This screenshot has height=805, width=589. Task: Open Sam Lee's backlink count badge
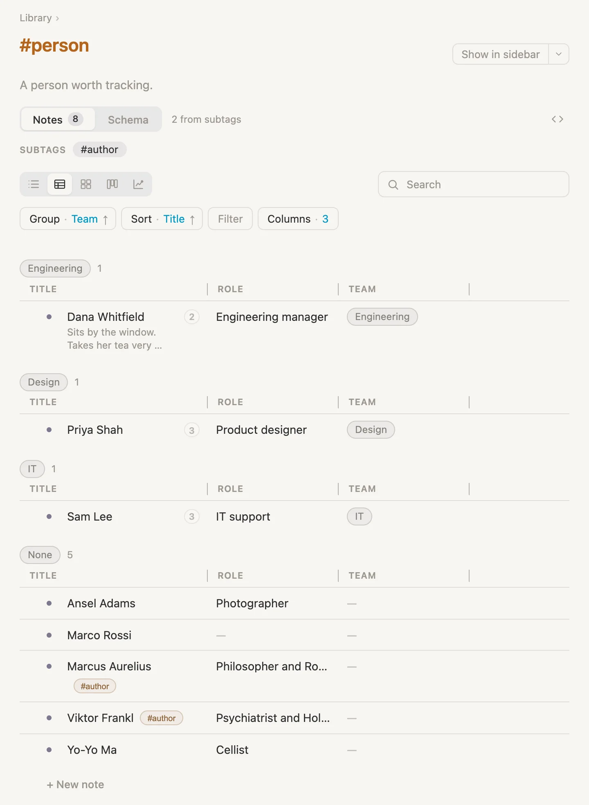pyautogui.click(x=192, y=516)
